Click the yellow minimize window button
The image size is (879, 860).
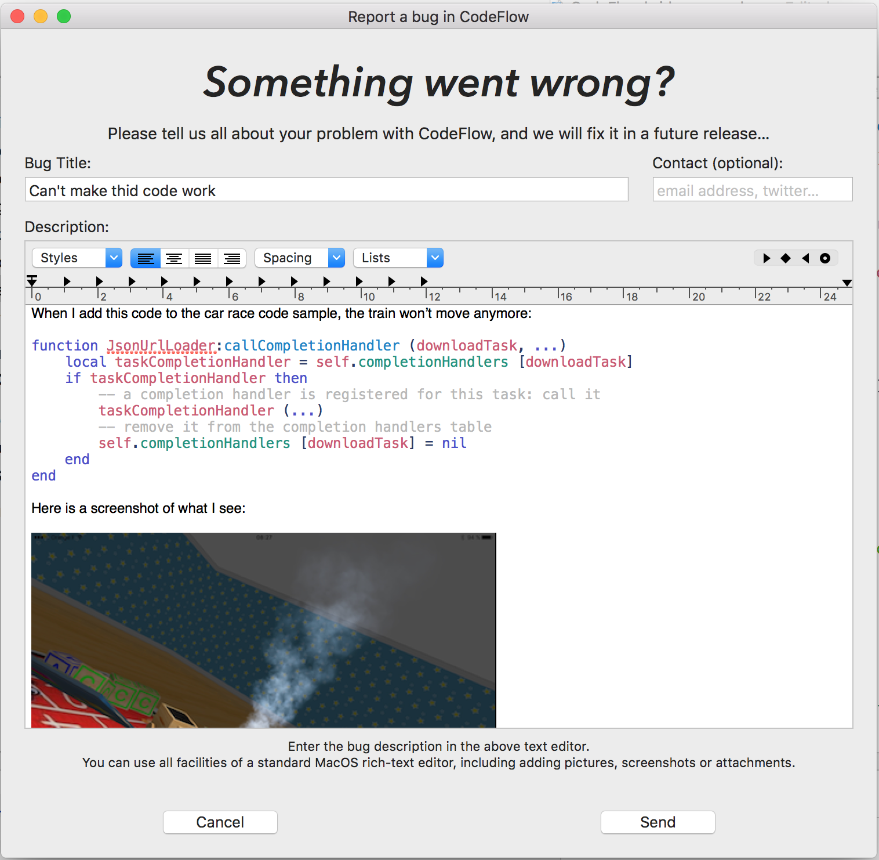pyautogui.click(x=41, y=16)
